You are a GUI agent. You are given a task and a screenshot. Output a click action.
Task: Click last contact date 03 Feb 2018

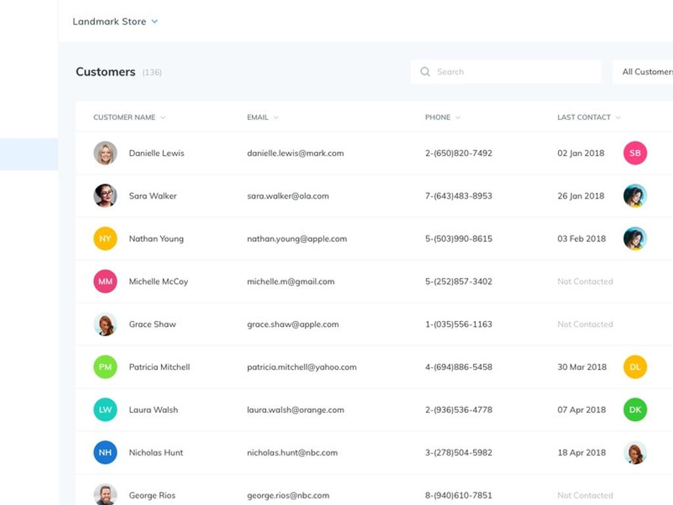coord(582,239)
